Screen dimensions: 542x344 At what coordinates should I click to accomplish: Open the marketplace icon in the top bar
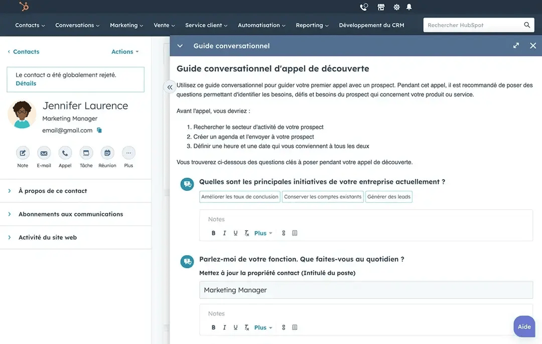381,7
